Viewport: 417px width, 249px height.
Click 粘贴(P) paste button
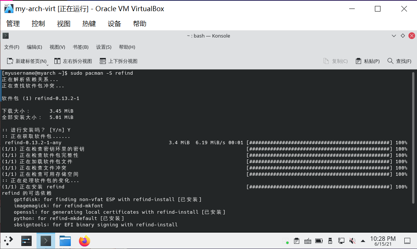pyautogui.click(x=367, y=61)
